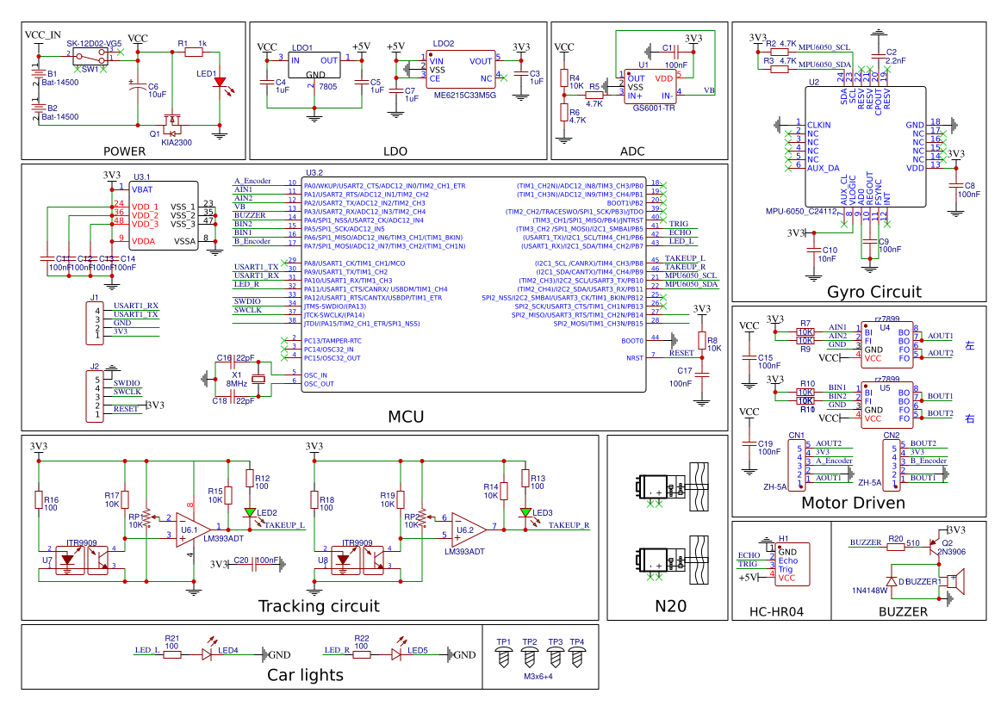The height and width of the screenshot is (712, 1007).
Task: Click the U6.1 comparator triangle
Action: [193, 530]
